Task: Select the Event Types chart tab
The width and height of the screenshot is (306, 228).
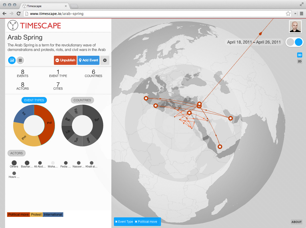Action: (34, 100)
